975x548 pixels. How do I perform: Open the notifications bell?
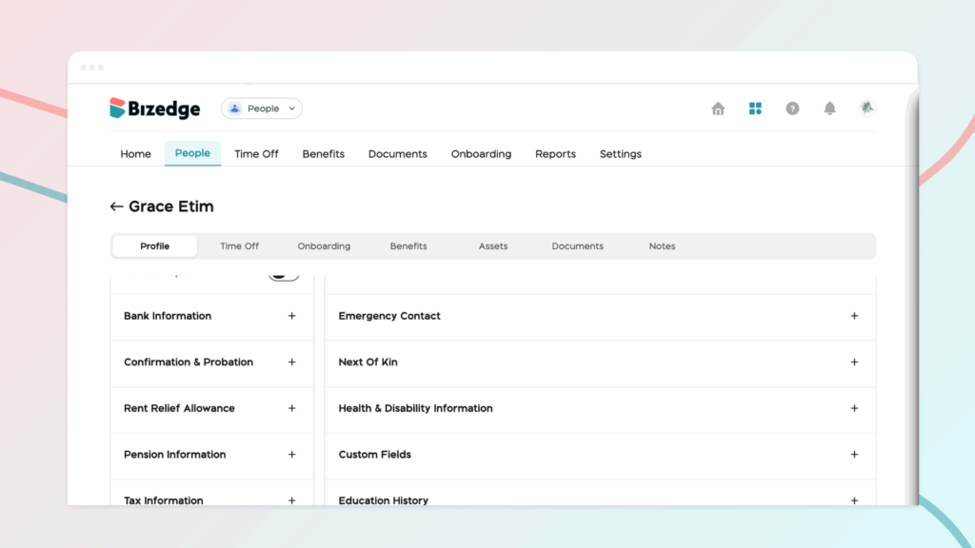click(x=829, y=108)
